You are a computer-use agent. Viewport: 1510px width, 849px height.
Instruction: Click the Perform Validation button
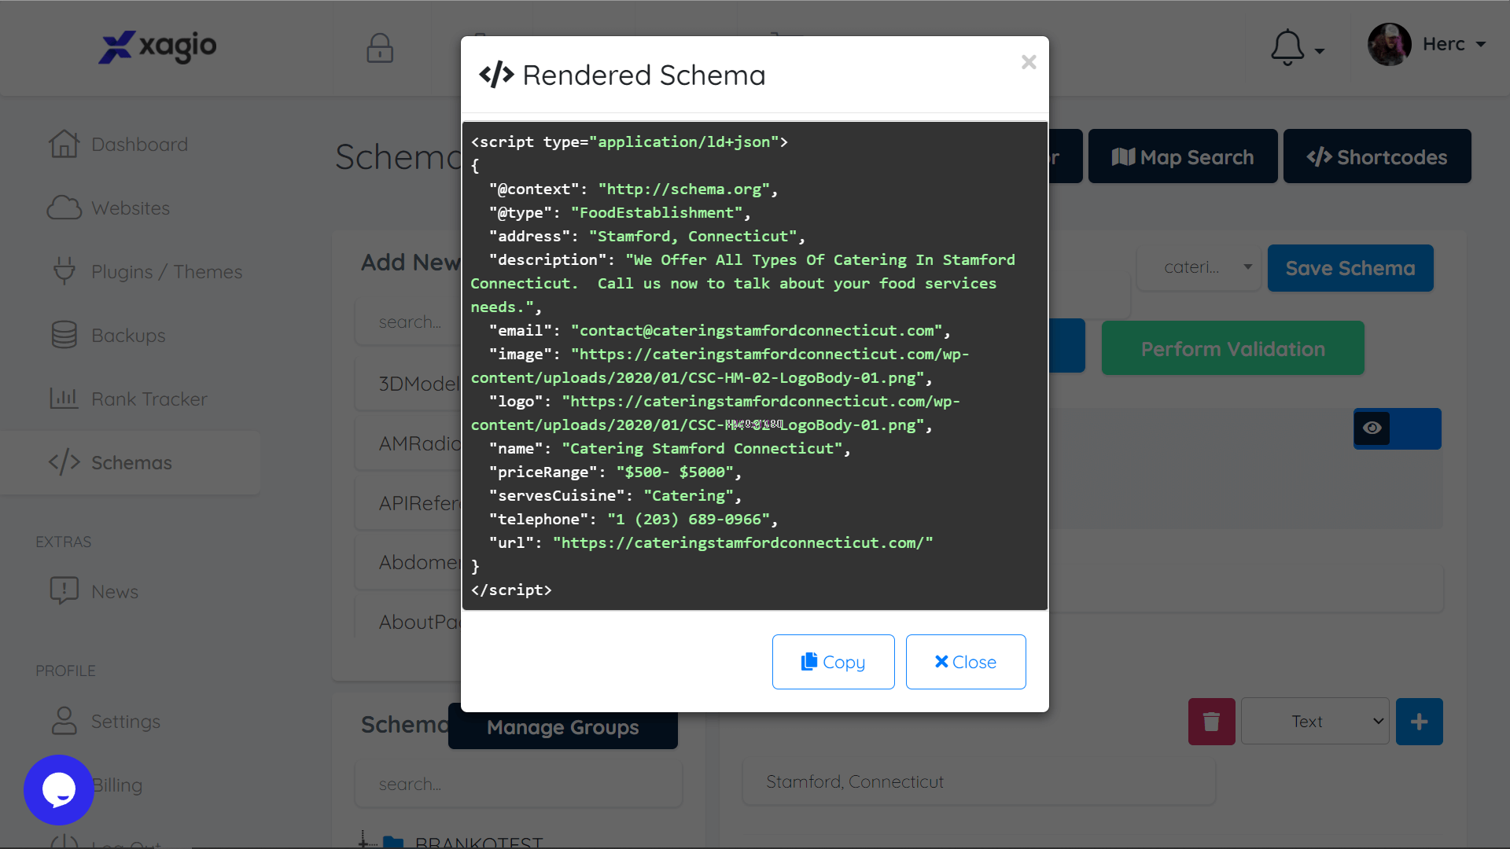pyautogui.click(x=1232, y=347)
